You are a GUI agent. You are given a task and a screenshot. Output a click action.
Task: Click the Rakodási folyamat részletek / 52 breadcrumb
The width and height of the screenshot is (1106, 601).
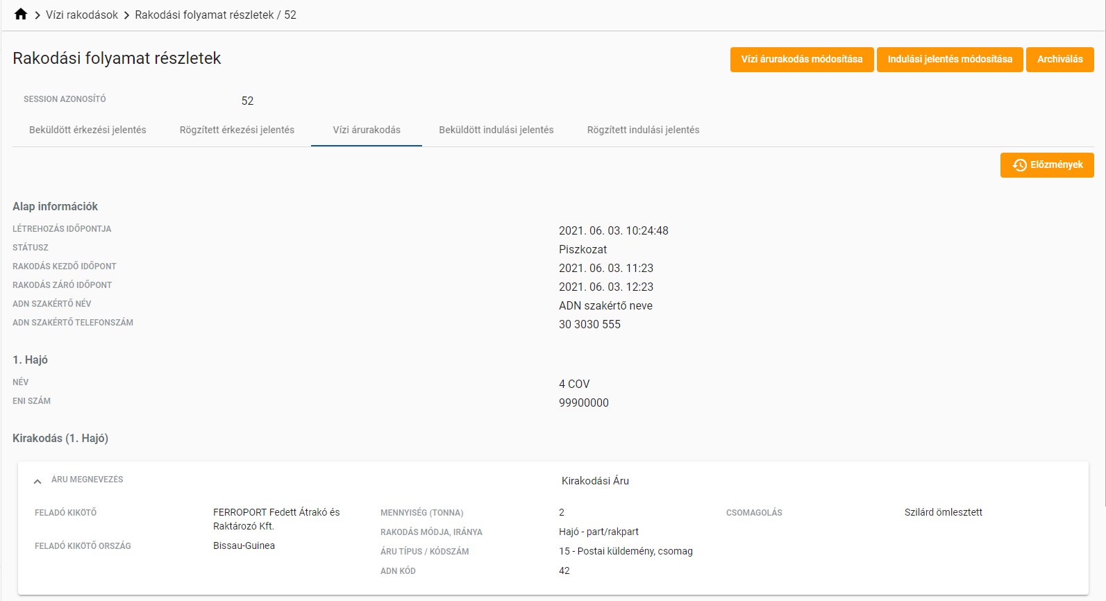click(215, 15)
